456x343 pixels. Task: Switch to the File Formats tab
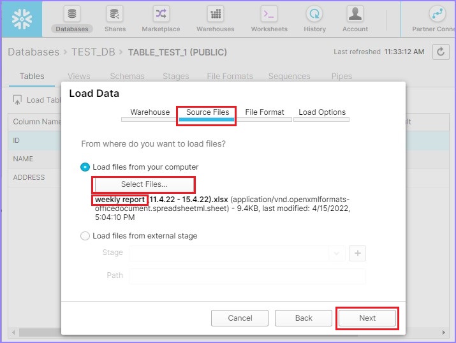coord(230,77)
